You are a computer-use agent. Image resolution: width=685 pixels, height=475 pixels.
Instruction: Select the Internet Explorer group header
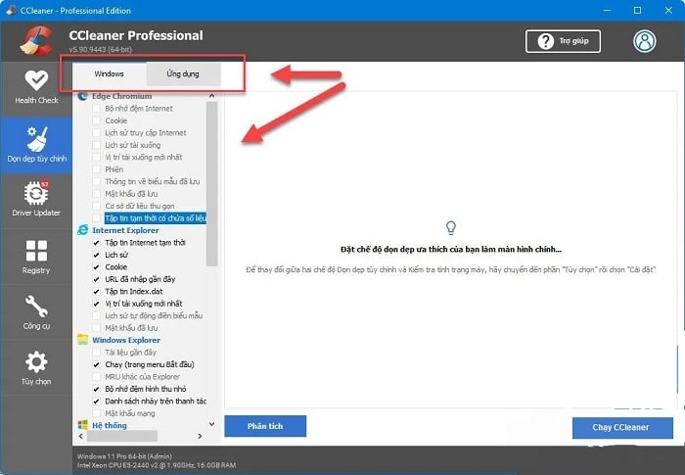point(125,230)
